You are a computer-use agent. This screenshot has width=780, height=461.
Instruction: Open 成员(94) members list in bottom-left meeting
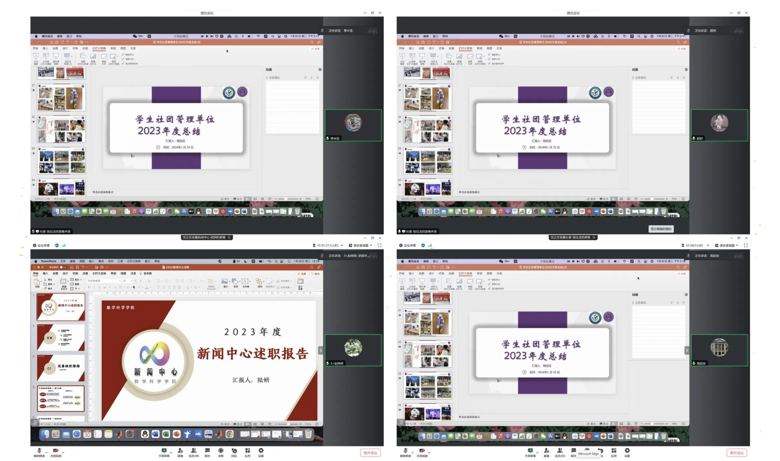194,451
